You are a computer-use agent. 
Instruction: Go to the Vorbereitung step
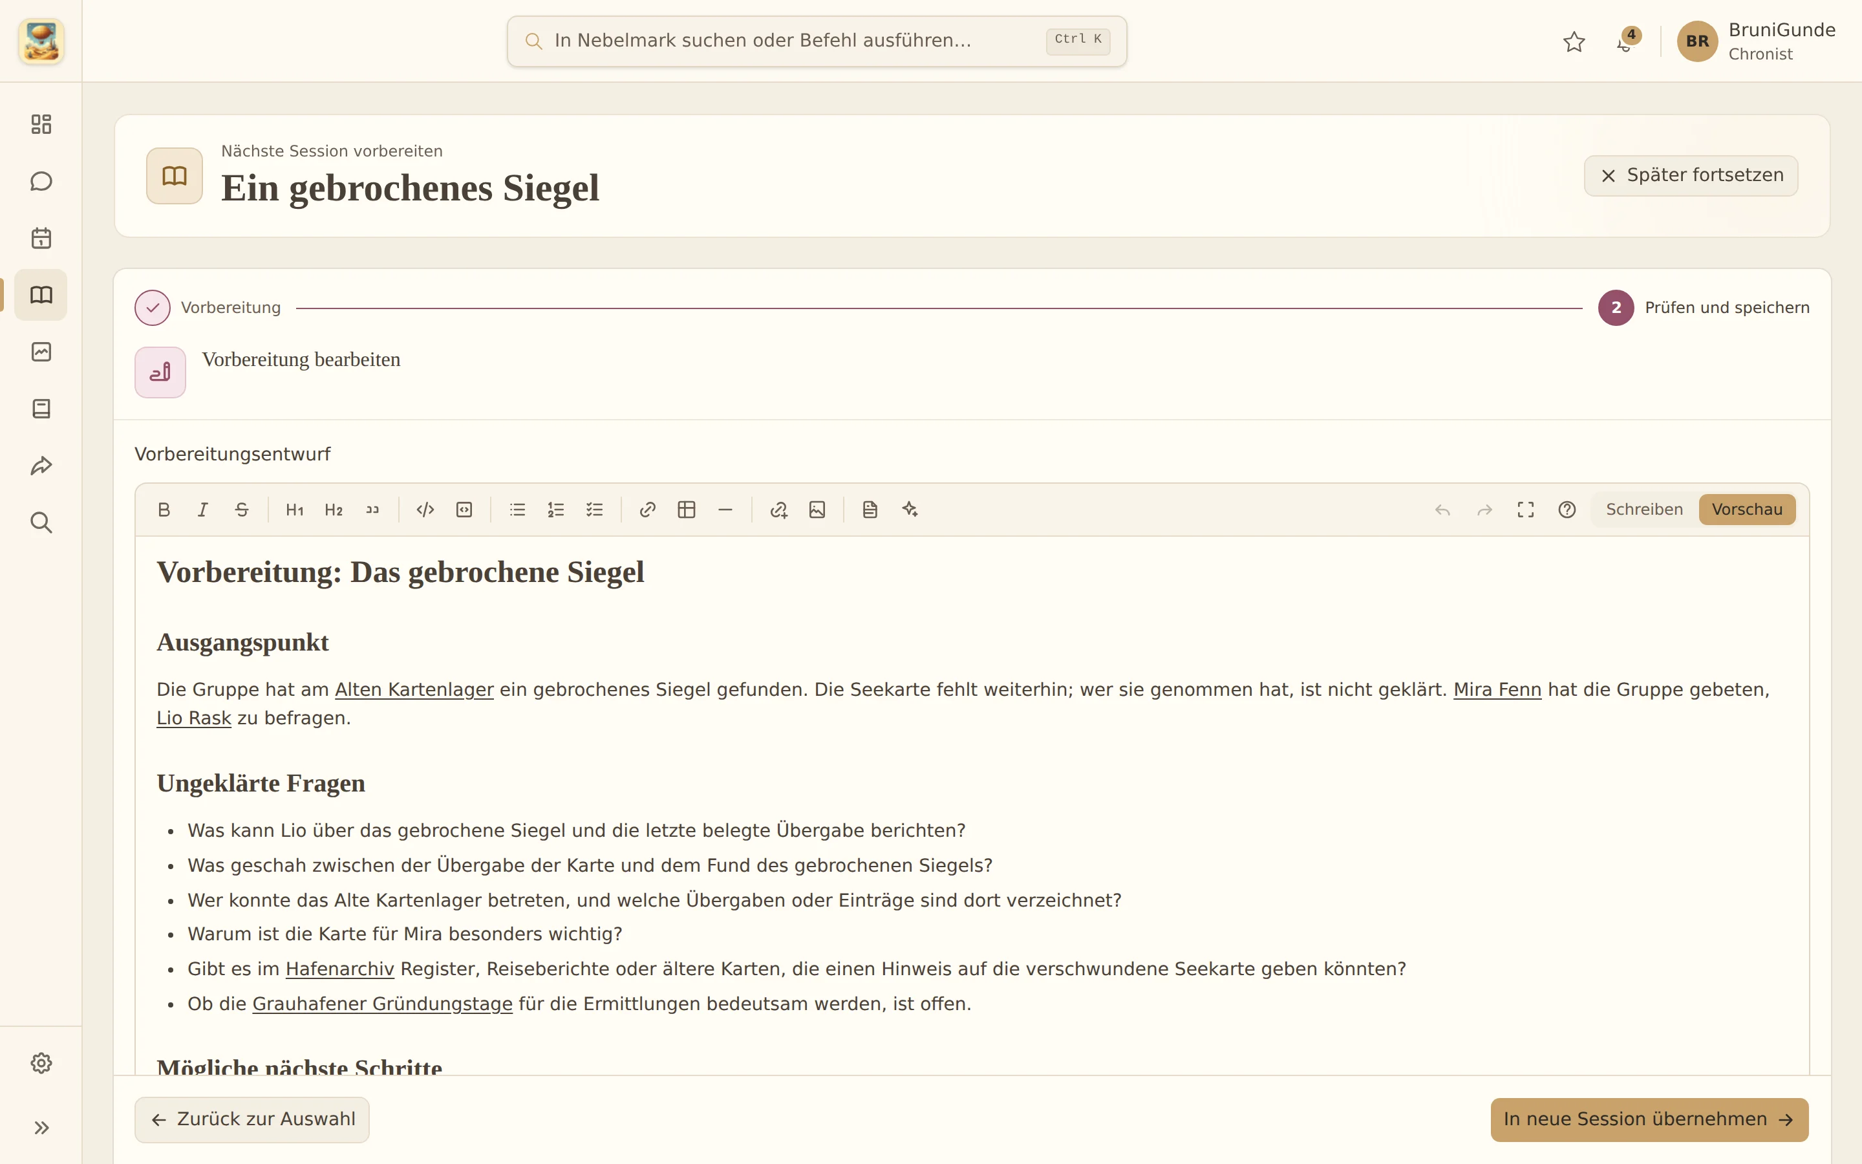point(208,308)
